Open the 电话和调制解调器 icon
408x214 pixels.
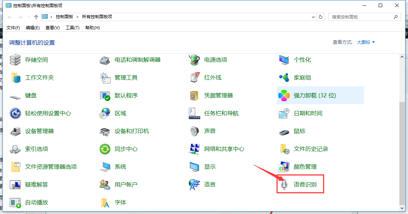pyautogui.click(x=105, y=60)
